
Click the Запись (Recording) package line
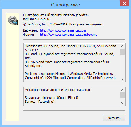pos(40,102)
